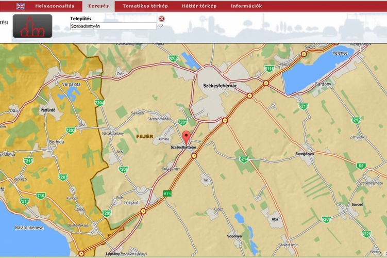The height and width of the screenshot is (258, 387).
Task: Click the road 8116 shield marker
Action: point(269,69)
